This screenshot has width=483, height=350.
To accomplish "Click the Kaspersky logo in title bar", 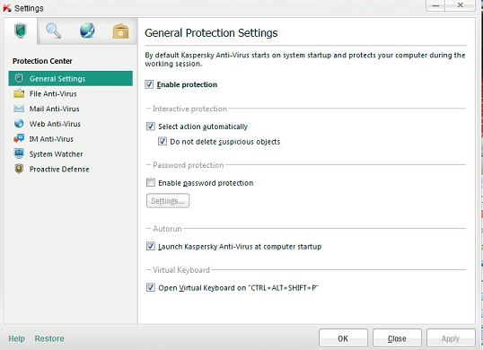I will [7, 8].
